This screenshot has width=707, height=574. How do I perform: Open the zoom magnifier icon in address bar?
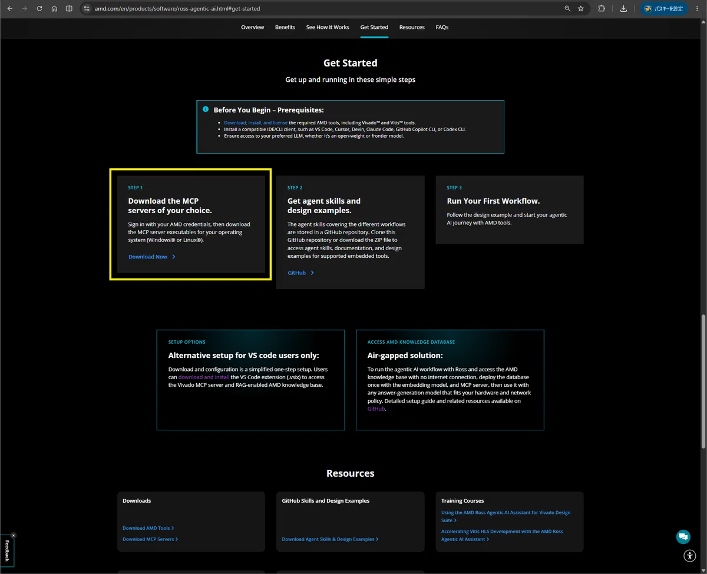coord(567,9)
